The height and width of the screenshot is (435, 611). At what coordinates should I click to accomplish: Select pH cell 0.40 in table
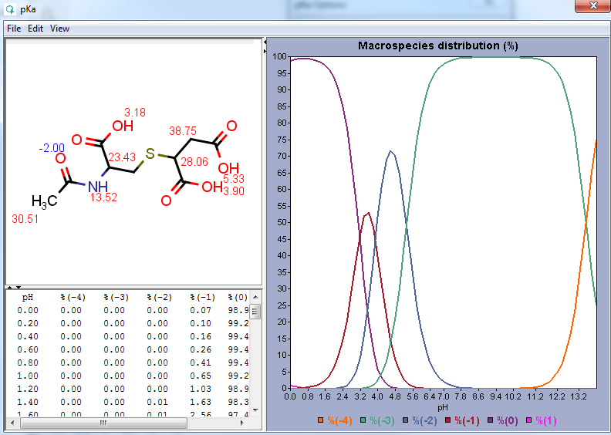pos(28,336)
